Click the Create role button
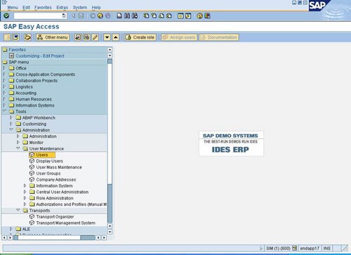This screenshot has height=255, width=351. tap(140, 37)
